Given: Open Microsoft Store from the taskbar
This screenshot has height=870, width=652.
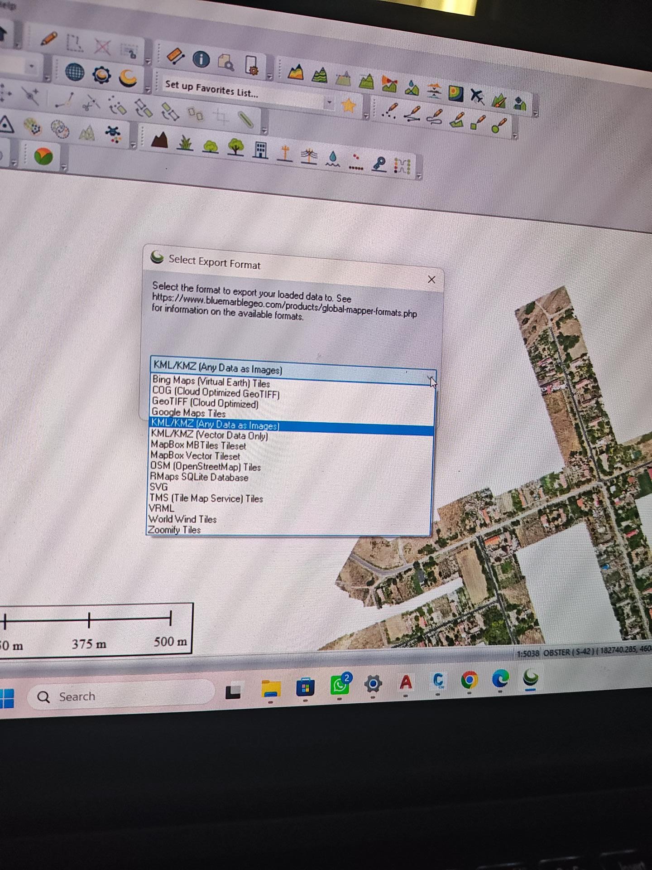Looking at the screenshot, I should pyautogui.click(x=305, y=687).
